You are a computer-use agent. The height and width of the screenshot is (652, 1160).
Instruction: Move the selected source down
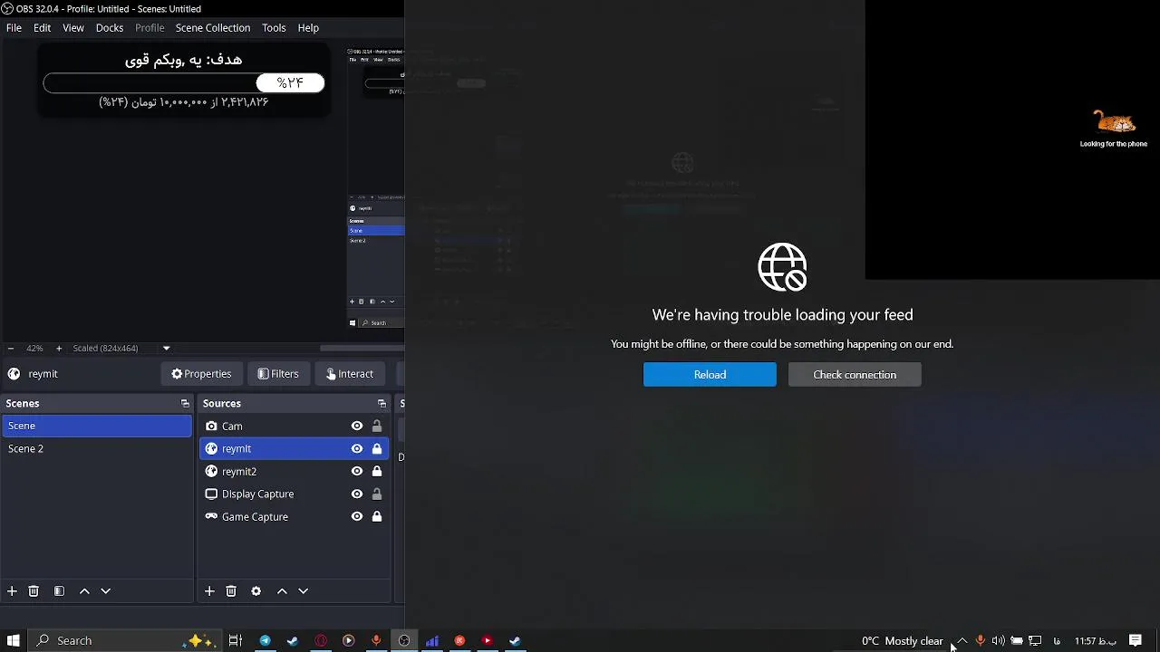(x=303, y=591)
